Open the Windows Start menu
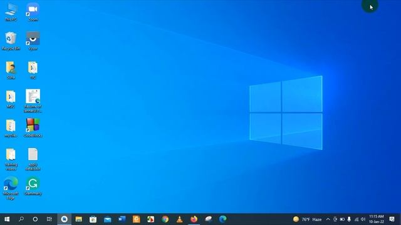401x225 pixels. 7,219
